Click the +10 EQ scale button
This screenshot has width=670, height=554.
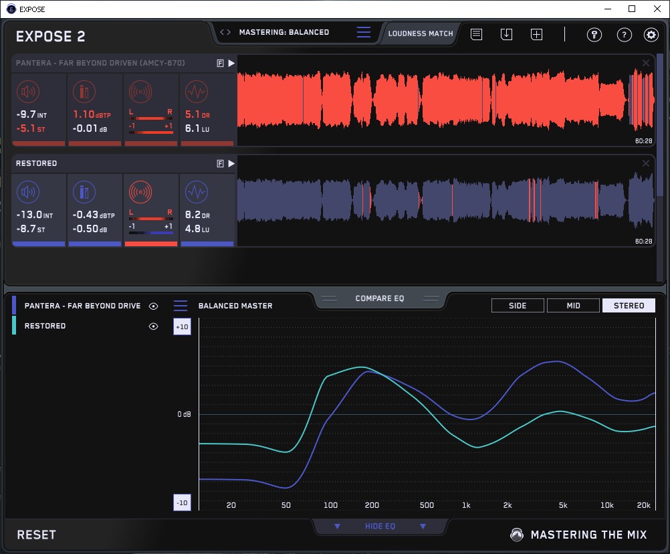point(182,326)
